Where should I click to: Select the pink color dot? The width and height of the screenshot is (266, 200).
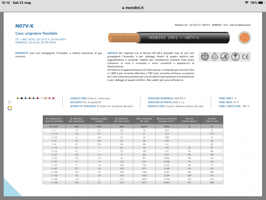point(49,98)
